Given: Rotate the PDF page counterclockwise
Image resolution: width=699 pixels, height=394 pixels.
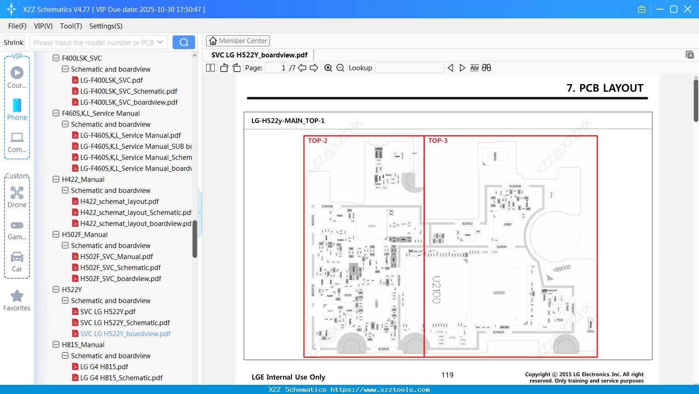Looking at the screenshot, I should 224,68.
